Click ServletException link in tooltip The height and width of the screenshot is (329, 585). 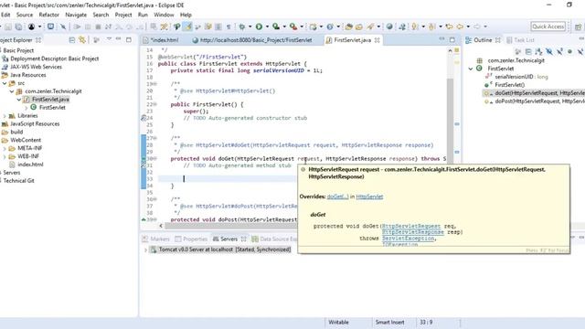(x=409, y=239)
